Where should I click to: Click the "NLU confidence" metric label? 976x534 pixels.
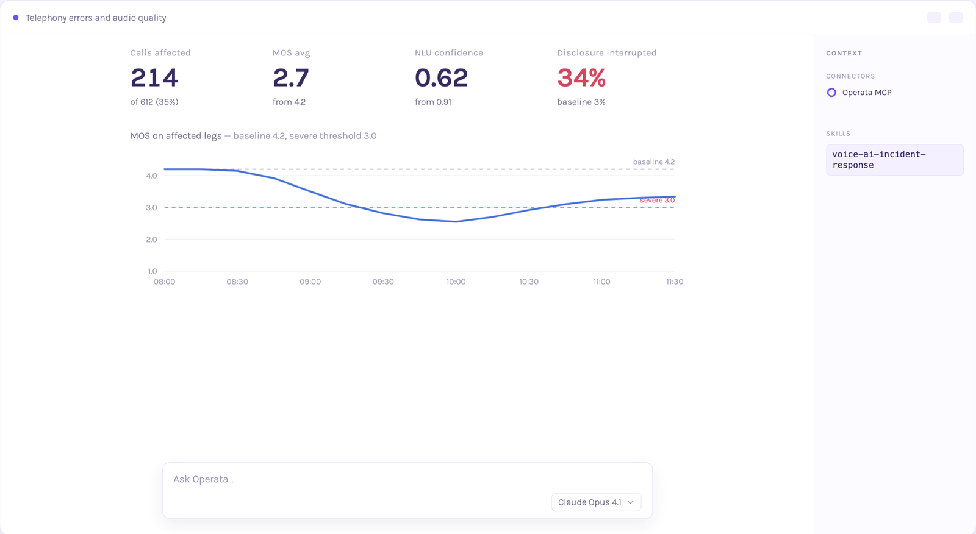pos(449,53)
